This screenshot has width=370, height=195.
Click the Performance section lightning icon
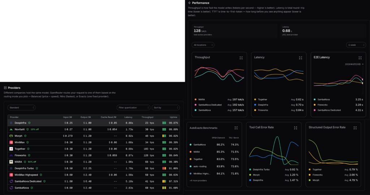click(189, 3)
